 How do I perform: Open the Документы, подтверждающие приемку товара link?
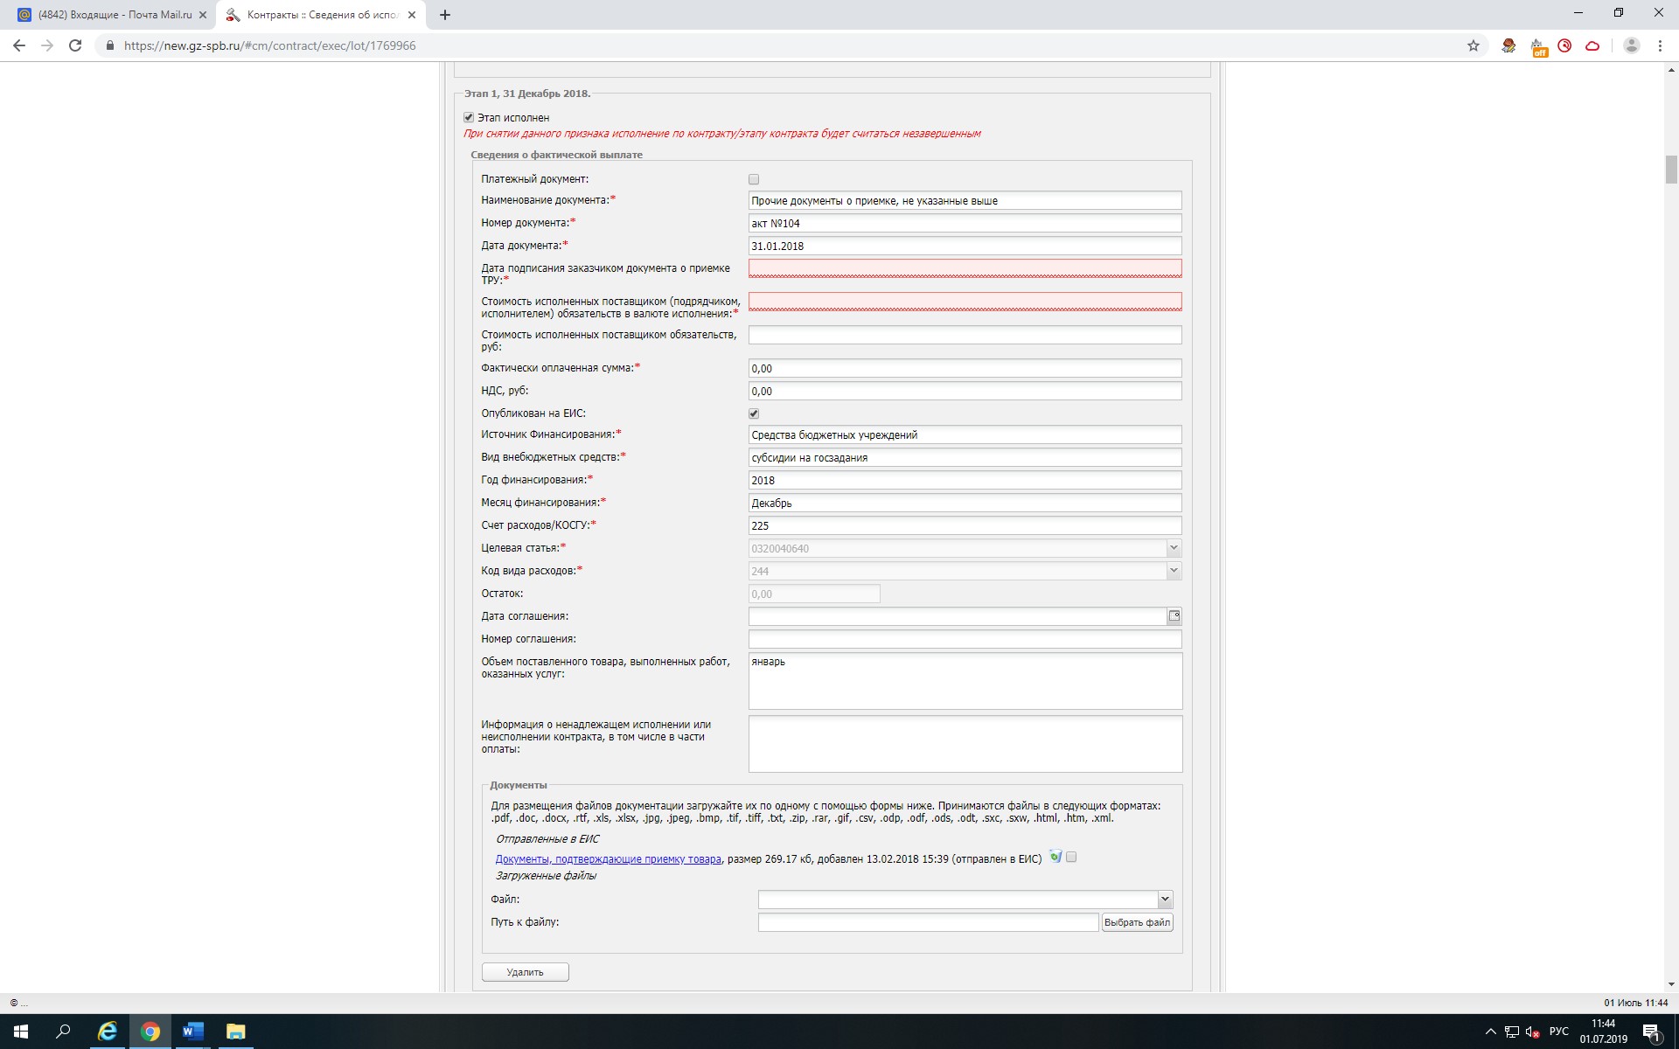(x=608, y=859)
